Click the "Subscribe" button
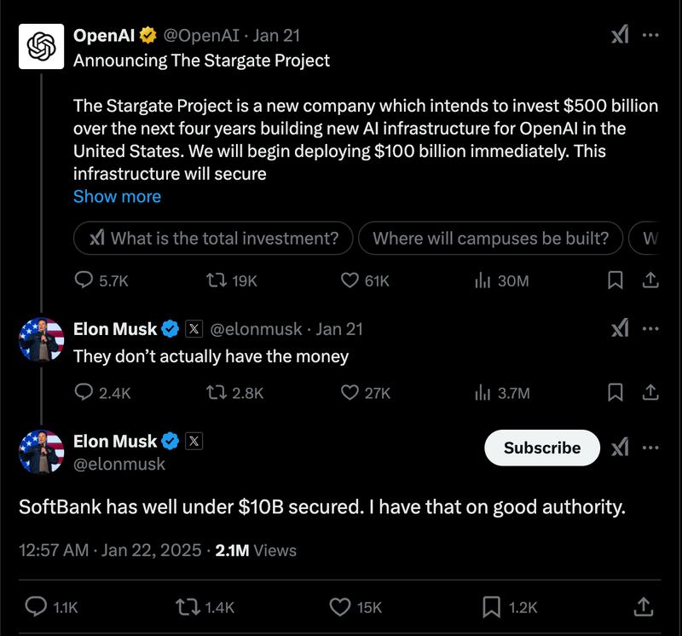682x636 pixels. click(541, 448)
